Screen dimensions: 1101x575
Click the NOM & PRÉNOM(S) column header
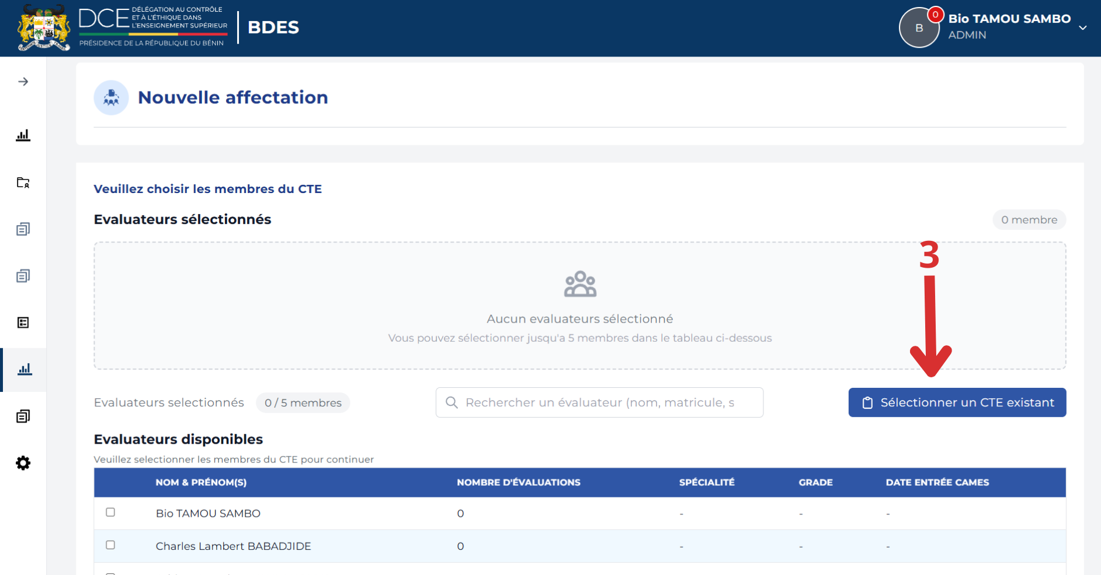coord(201,482)
